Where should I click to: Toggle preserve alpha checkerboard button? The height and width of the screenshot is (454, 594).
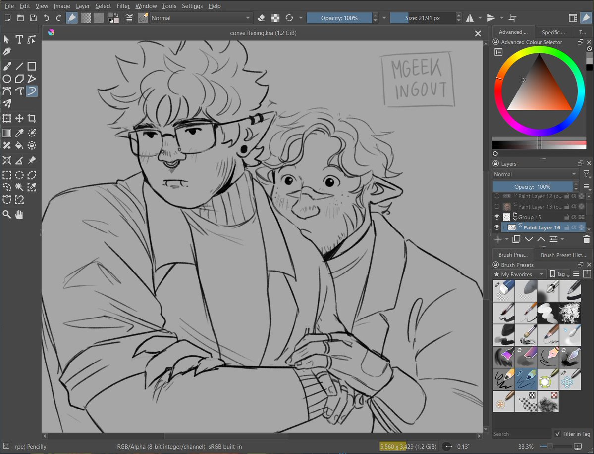tap(275, 18)
